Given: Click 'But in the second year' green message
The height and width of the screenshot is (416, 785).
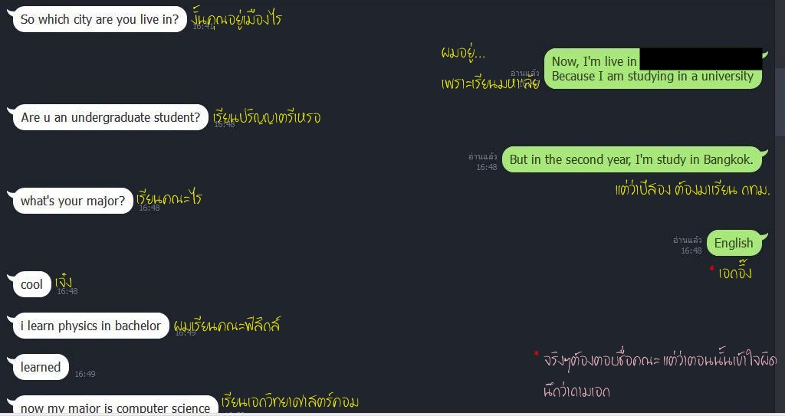Looking at the screenshot, I should [632, 159].
